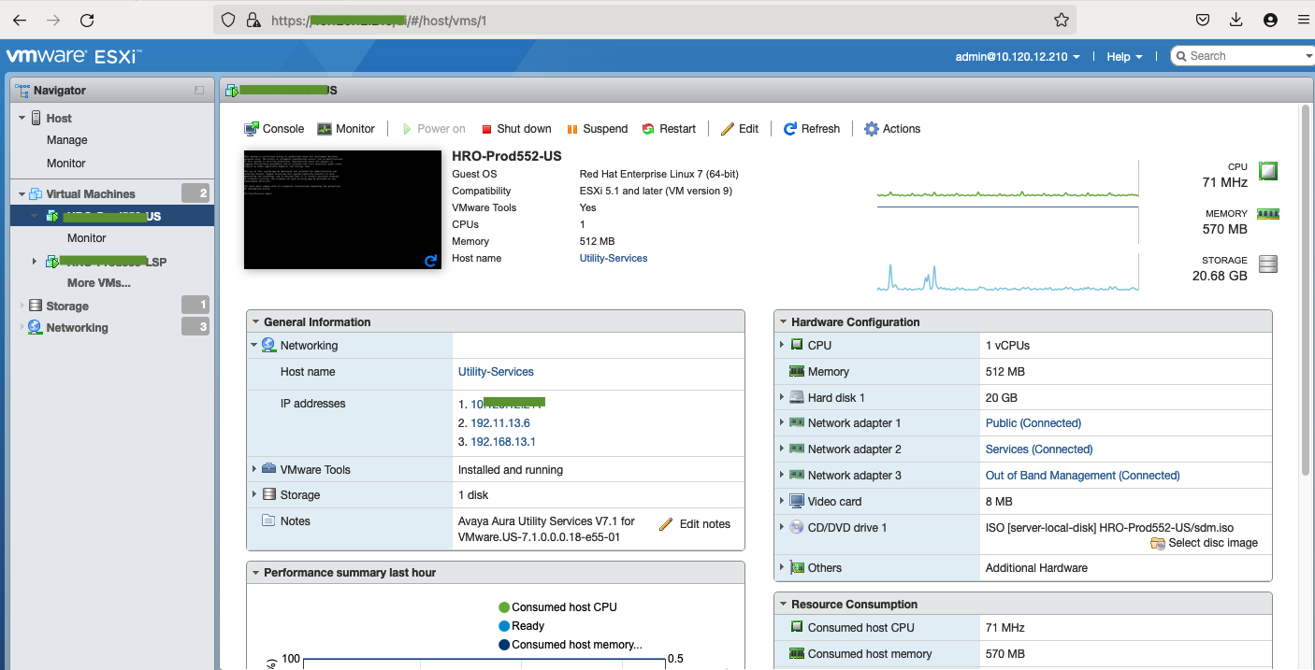Open the Services (Connected) network link

click(x=1039, y=449)
